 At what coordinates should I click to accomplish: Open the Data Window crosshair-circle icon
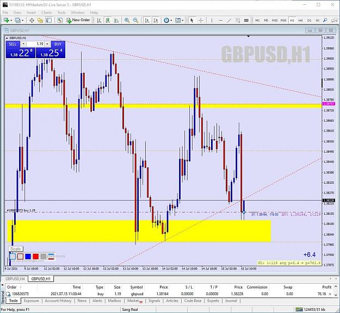click(x=32, y=20)
